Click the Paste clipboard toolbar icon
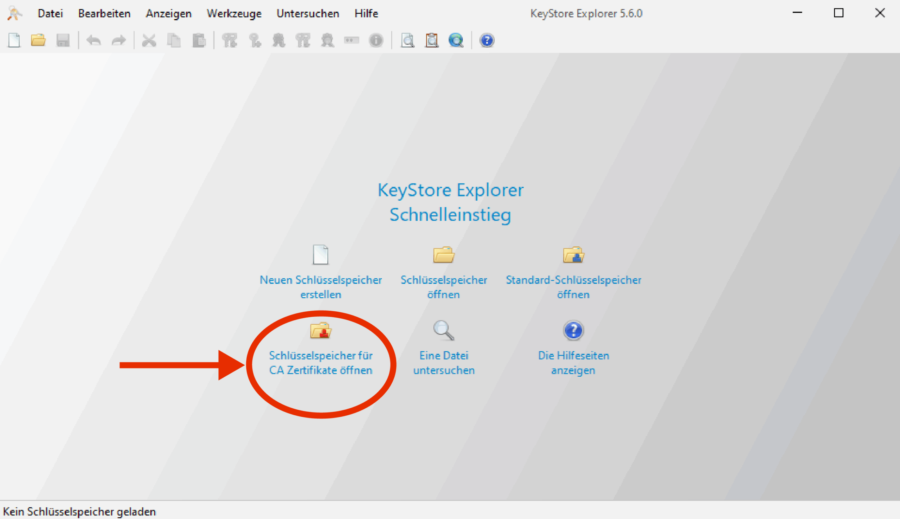 point(199,40)
